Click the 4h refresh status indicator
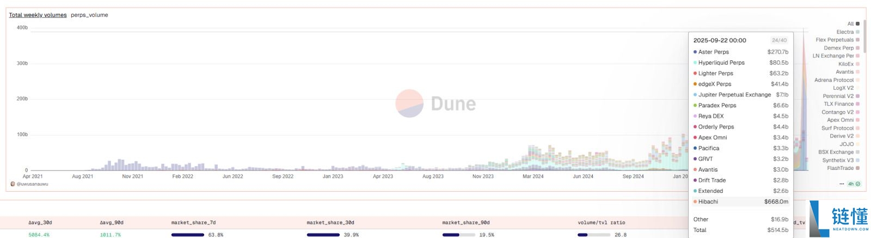 (x=854, y=184)
